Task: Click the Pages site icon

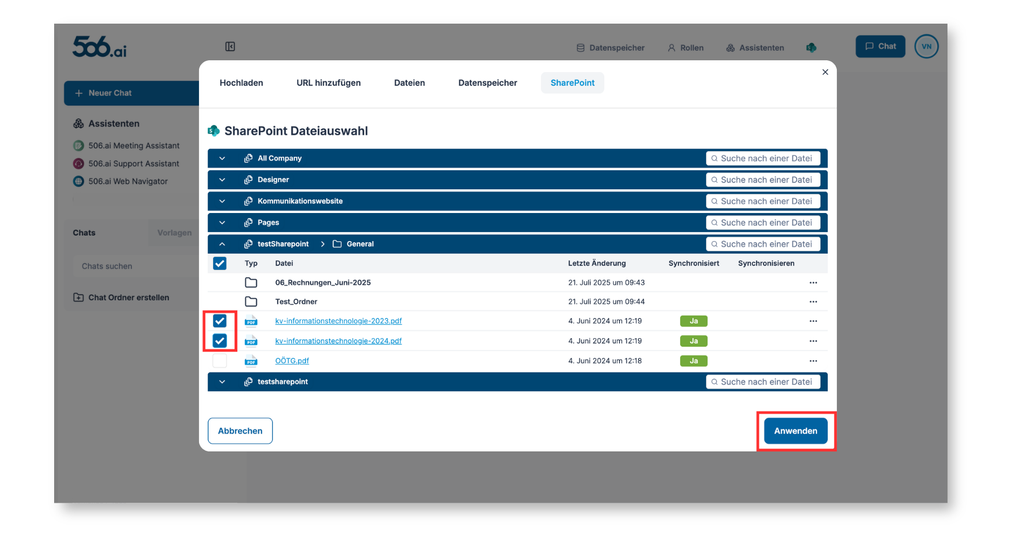Action: (248, 223)
